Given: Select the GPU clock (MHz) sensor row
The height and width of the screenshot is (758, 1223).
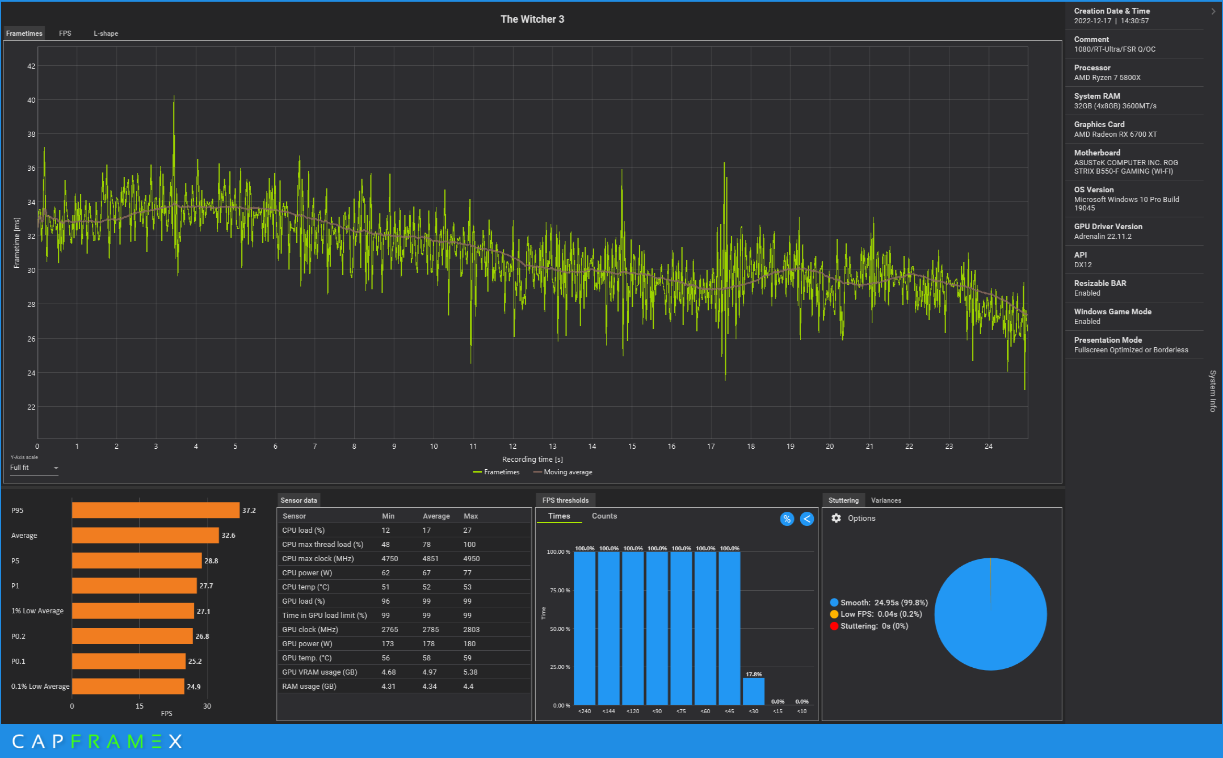Looking at the screenshot, I should 310,629.
